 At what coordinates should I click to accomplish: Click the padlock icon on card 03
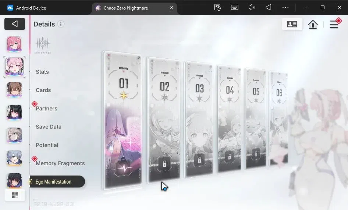tap(199, 160)
